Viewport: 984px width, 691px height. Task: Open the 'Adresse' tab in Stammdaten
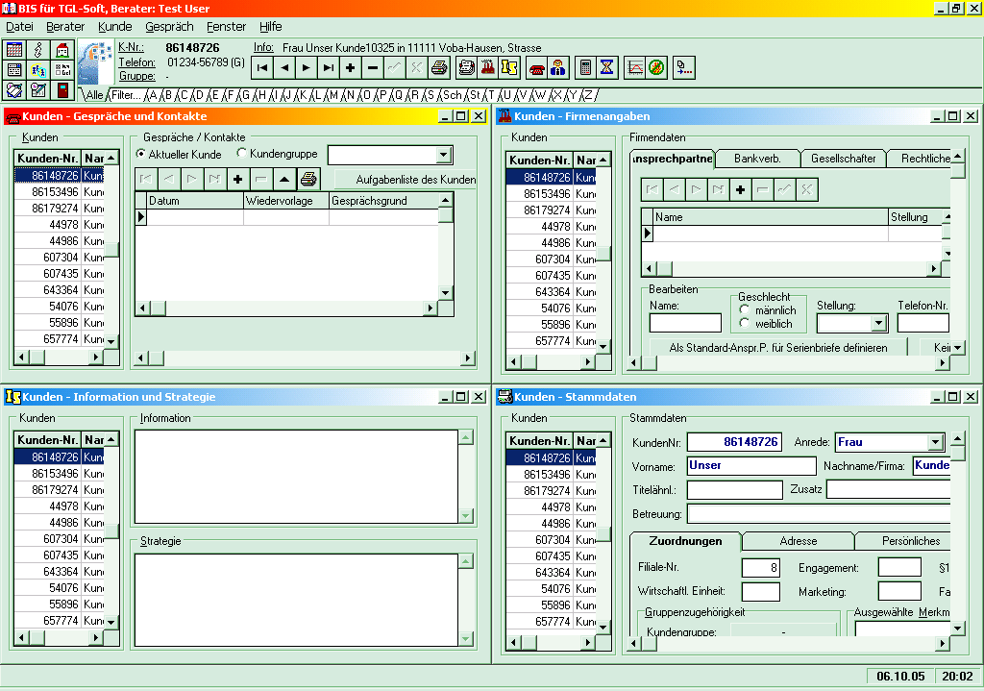pos(799,541)
